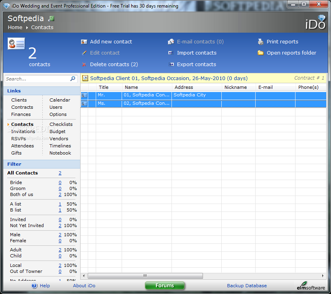Click the green icon next to Softpedia title
This screenshot has height=294, width=331.
point(51,19)
